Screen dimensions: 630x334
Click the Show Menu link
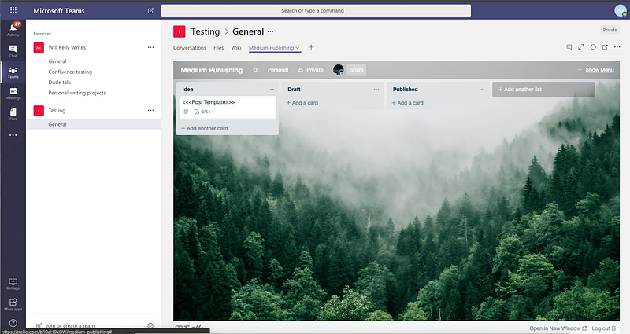(x=599, y=70)
